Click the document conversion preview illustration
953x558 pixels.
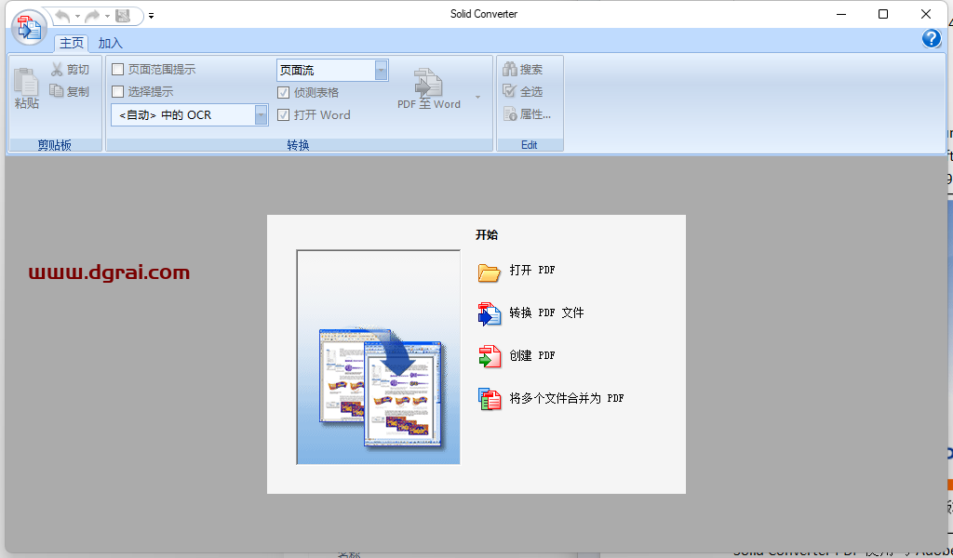[x=378, y=357]
